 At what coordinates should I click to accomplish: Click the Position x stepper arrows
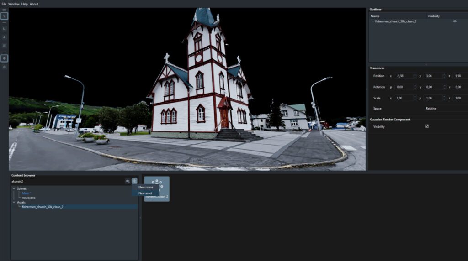pyautogui.click(x=415, y=76)
